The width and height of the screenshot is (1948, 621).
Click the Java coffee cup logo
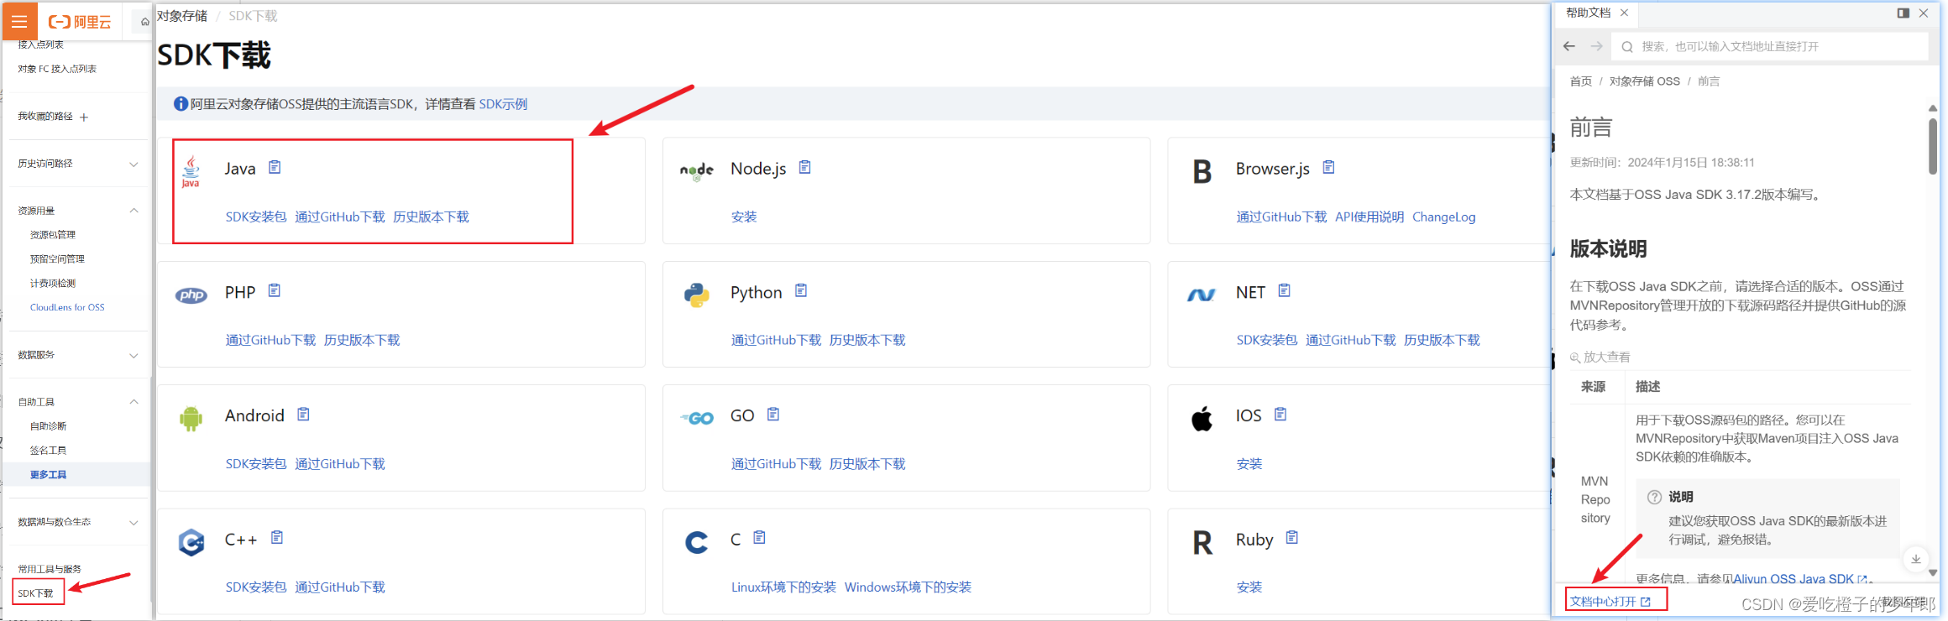191,171
